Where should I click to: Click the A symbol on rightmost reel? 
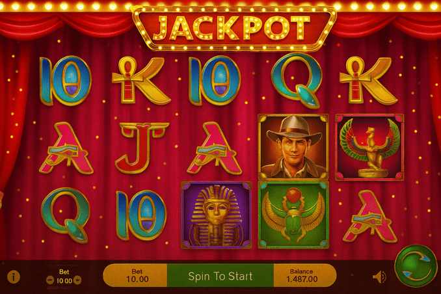pos(370,216)
